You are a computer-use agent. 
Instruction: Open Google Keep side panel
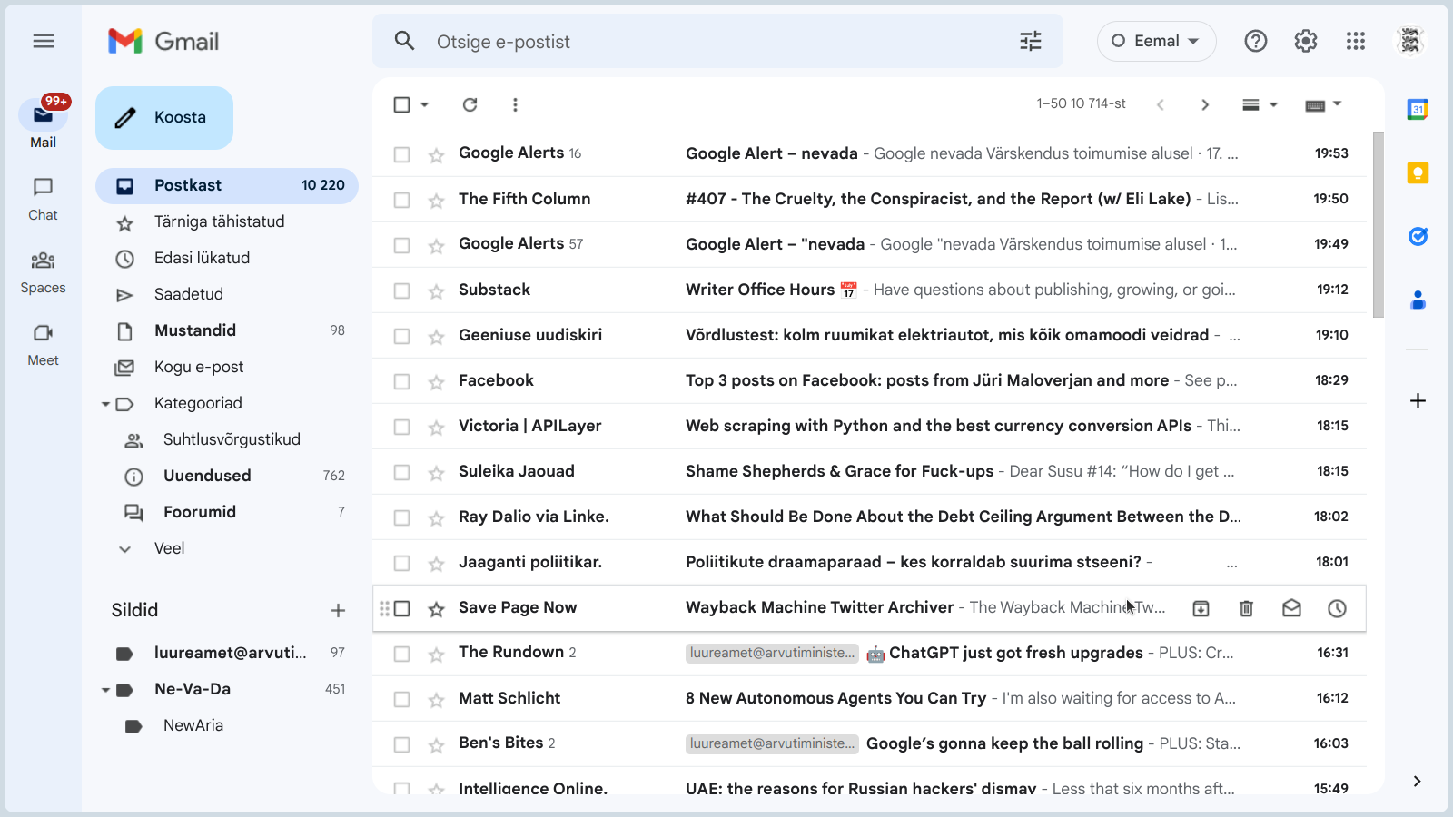coord(1418,172)
